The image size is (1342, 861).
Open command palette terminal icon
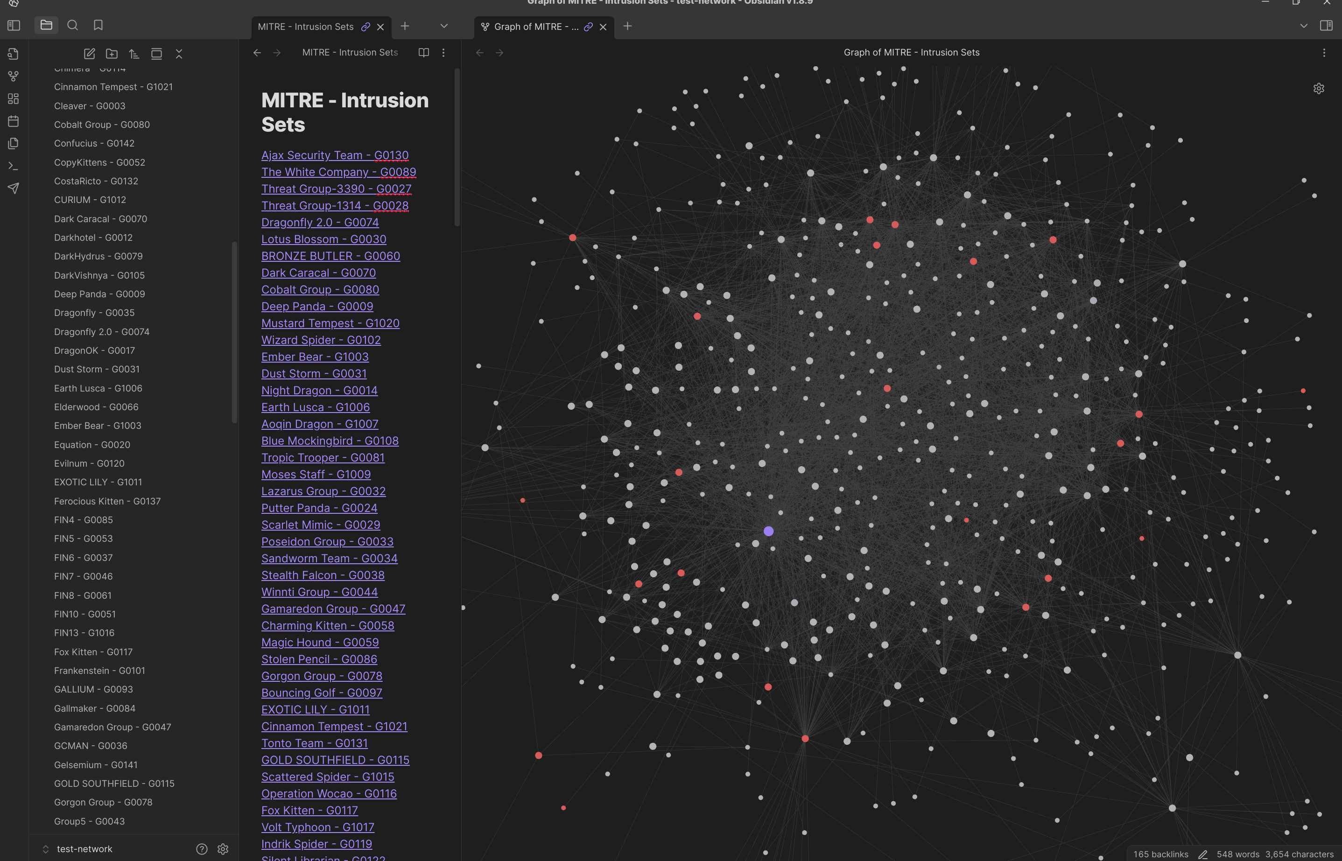pyautogui.click(x=14, y=166)
